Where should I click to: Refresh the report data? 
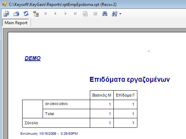(x=26, y=14)
